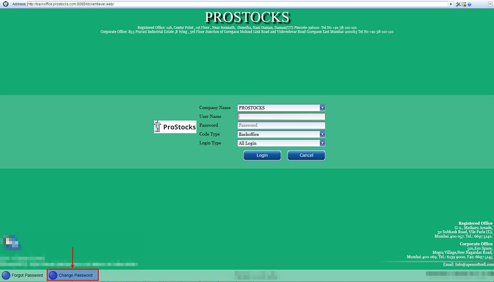Click the blue round help icon in toolbar
The width and height of the screenshot is (494, 282).
[x=469, y=4]
